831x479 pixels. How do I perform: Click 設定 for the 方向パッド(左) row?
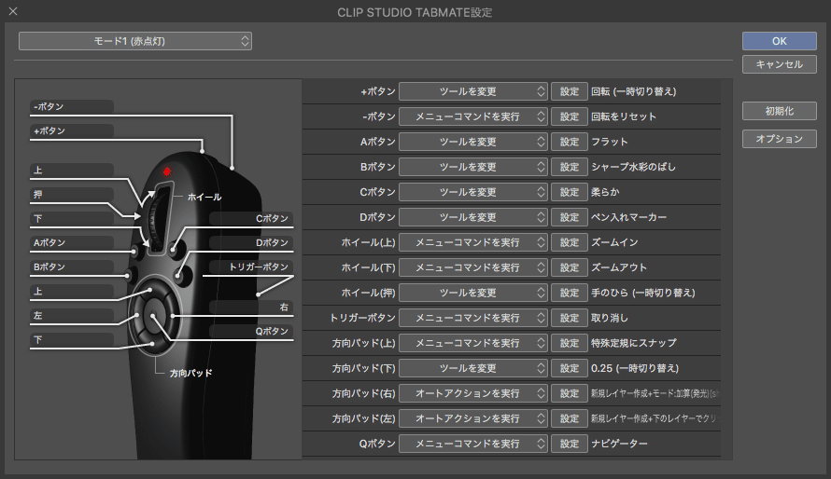pyautogui.click(x=570, y=418)
